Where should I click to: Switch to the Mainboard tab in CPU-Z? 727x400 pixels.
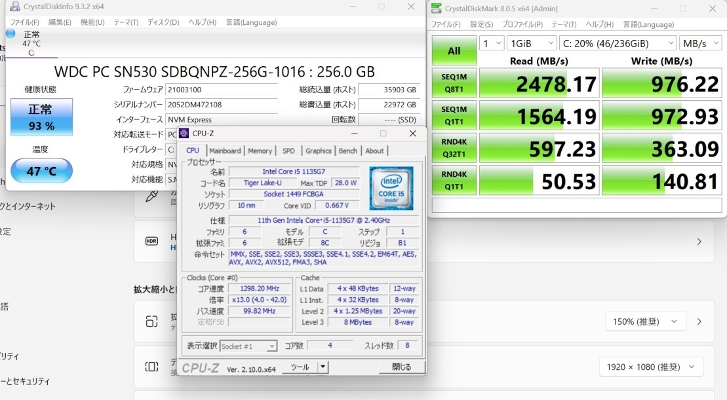[x=225, y=151]
